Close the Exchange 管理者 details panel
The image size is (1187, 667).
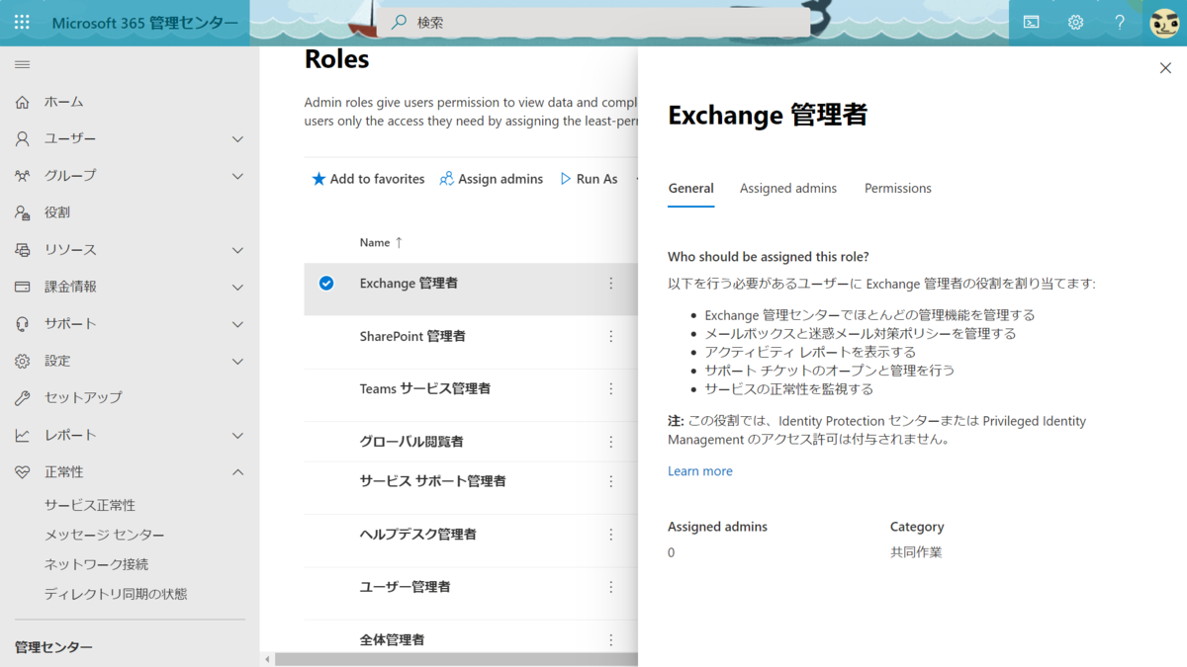1165,68
